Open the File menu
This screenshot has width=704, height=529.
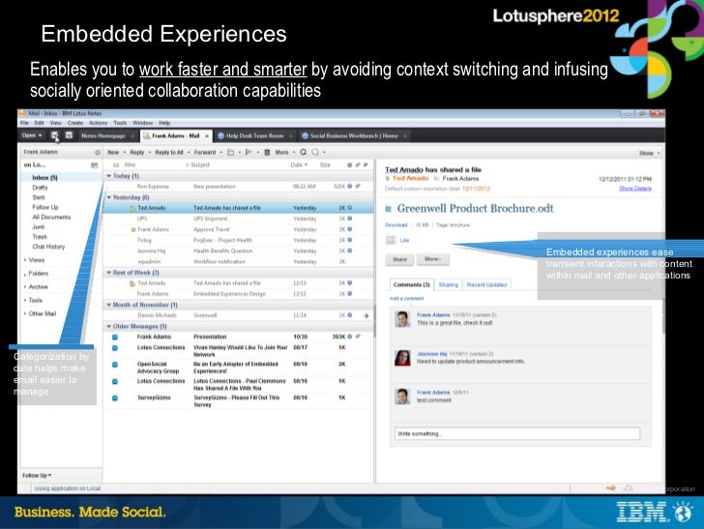pyautogui.click(x=24, y=123)
